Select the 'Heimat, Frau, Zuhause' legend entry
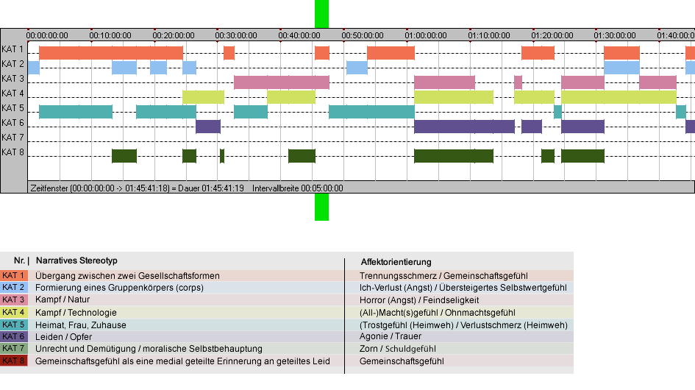The image size is (695, 390). 81,325
